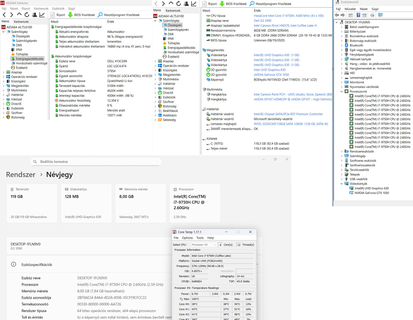413x320 pixels.
Task: Click forward arrow in Eszközkezelő toolbar
Action: pyautogui.click(x=343, y=15)
